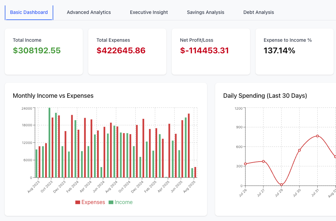The image size is (336, 221).
Task: Click the Total Income summary card
Action: [44, 51]
